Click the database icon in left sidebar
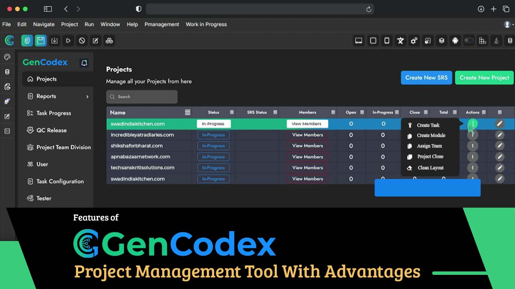The image size is (515, 289). coord(7,72)
